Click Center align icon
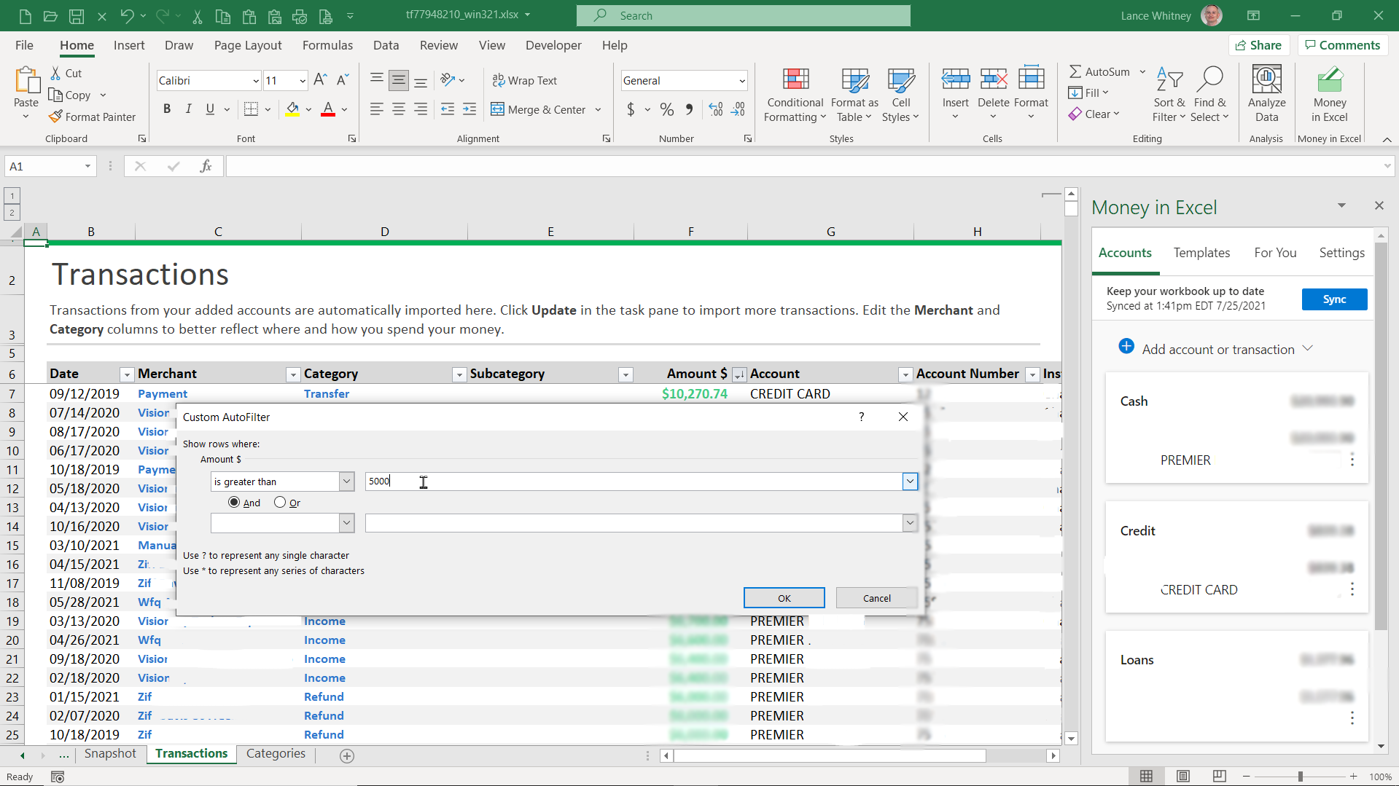1399x786 pixels. pos(399,109)
